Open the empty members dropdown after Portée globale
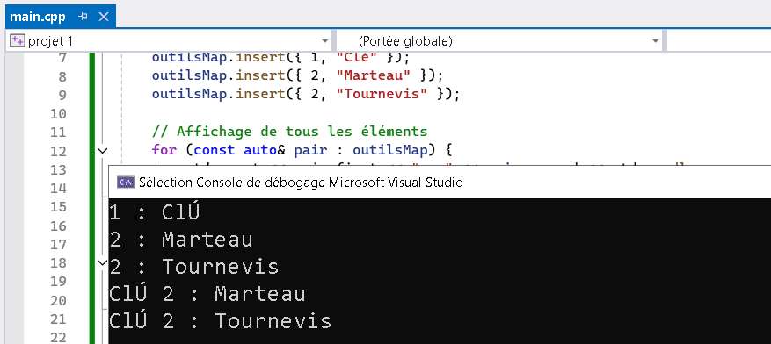The image size is (771, 344). click(x=719, y=41)
